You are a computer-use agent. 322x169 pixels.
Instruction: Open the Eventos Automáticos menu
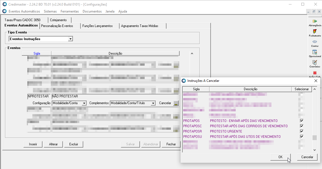click(x=24, y=11)
